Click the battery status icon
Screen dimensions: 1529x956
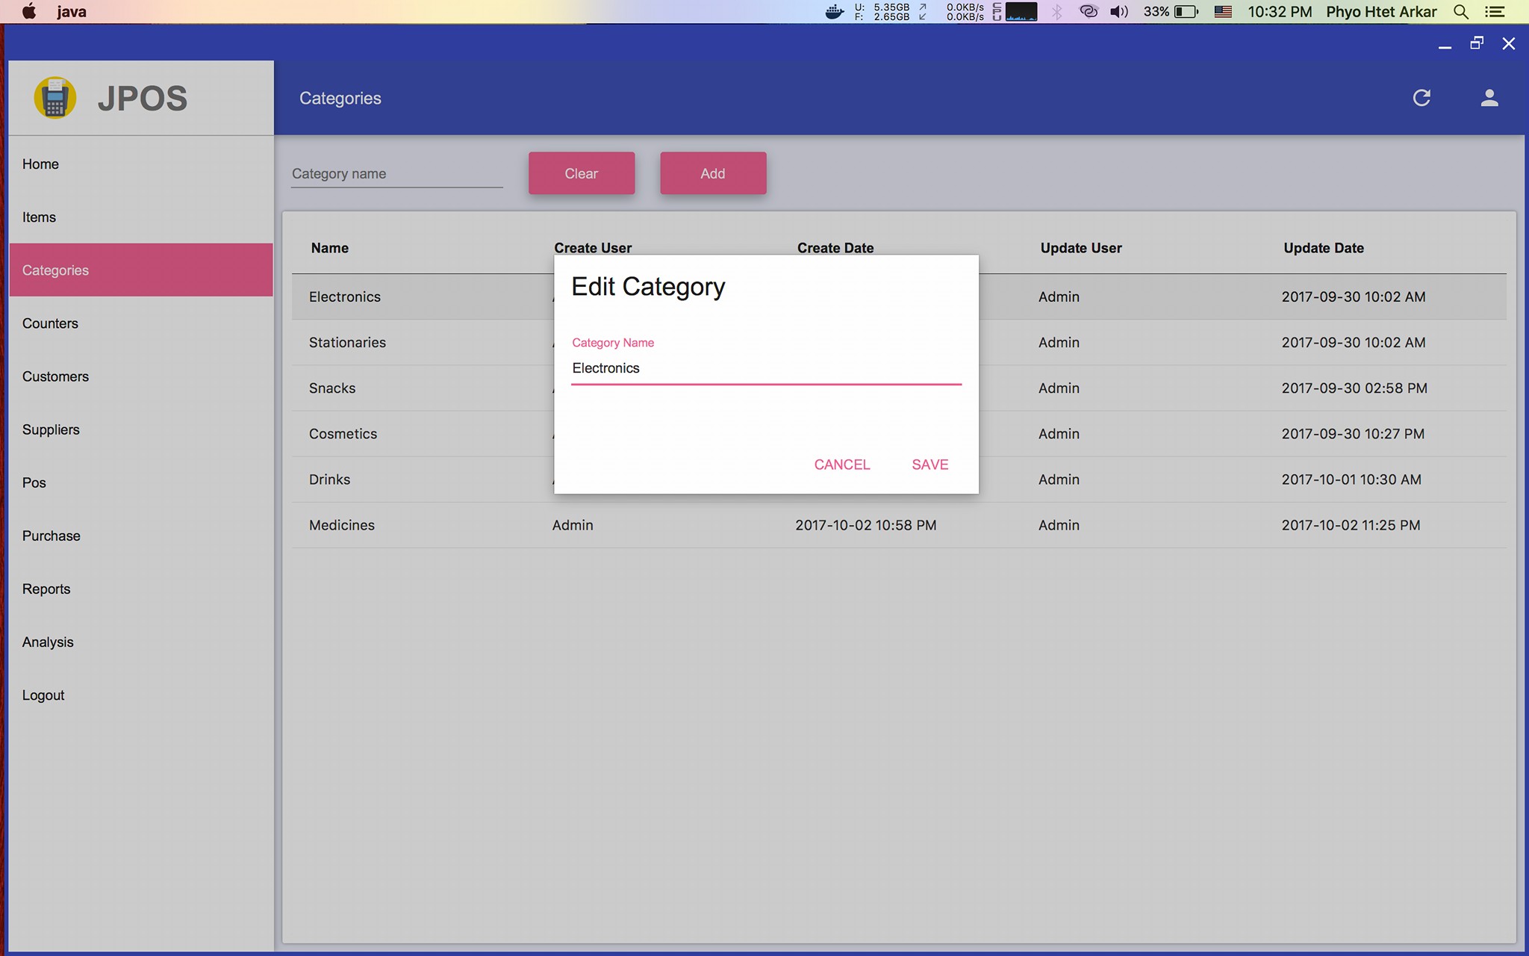[x=1186, y=12]
